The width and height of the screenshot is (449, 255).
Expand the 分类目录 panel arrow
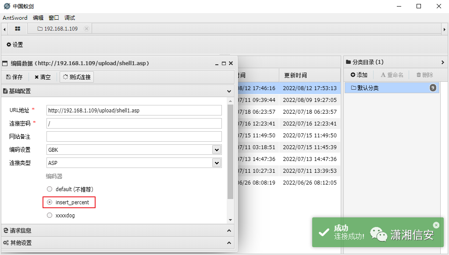click(x=443, y=62)
